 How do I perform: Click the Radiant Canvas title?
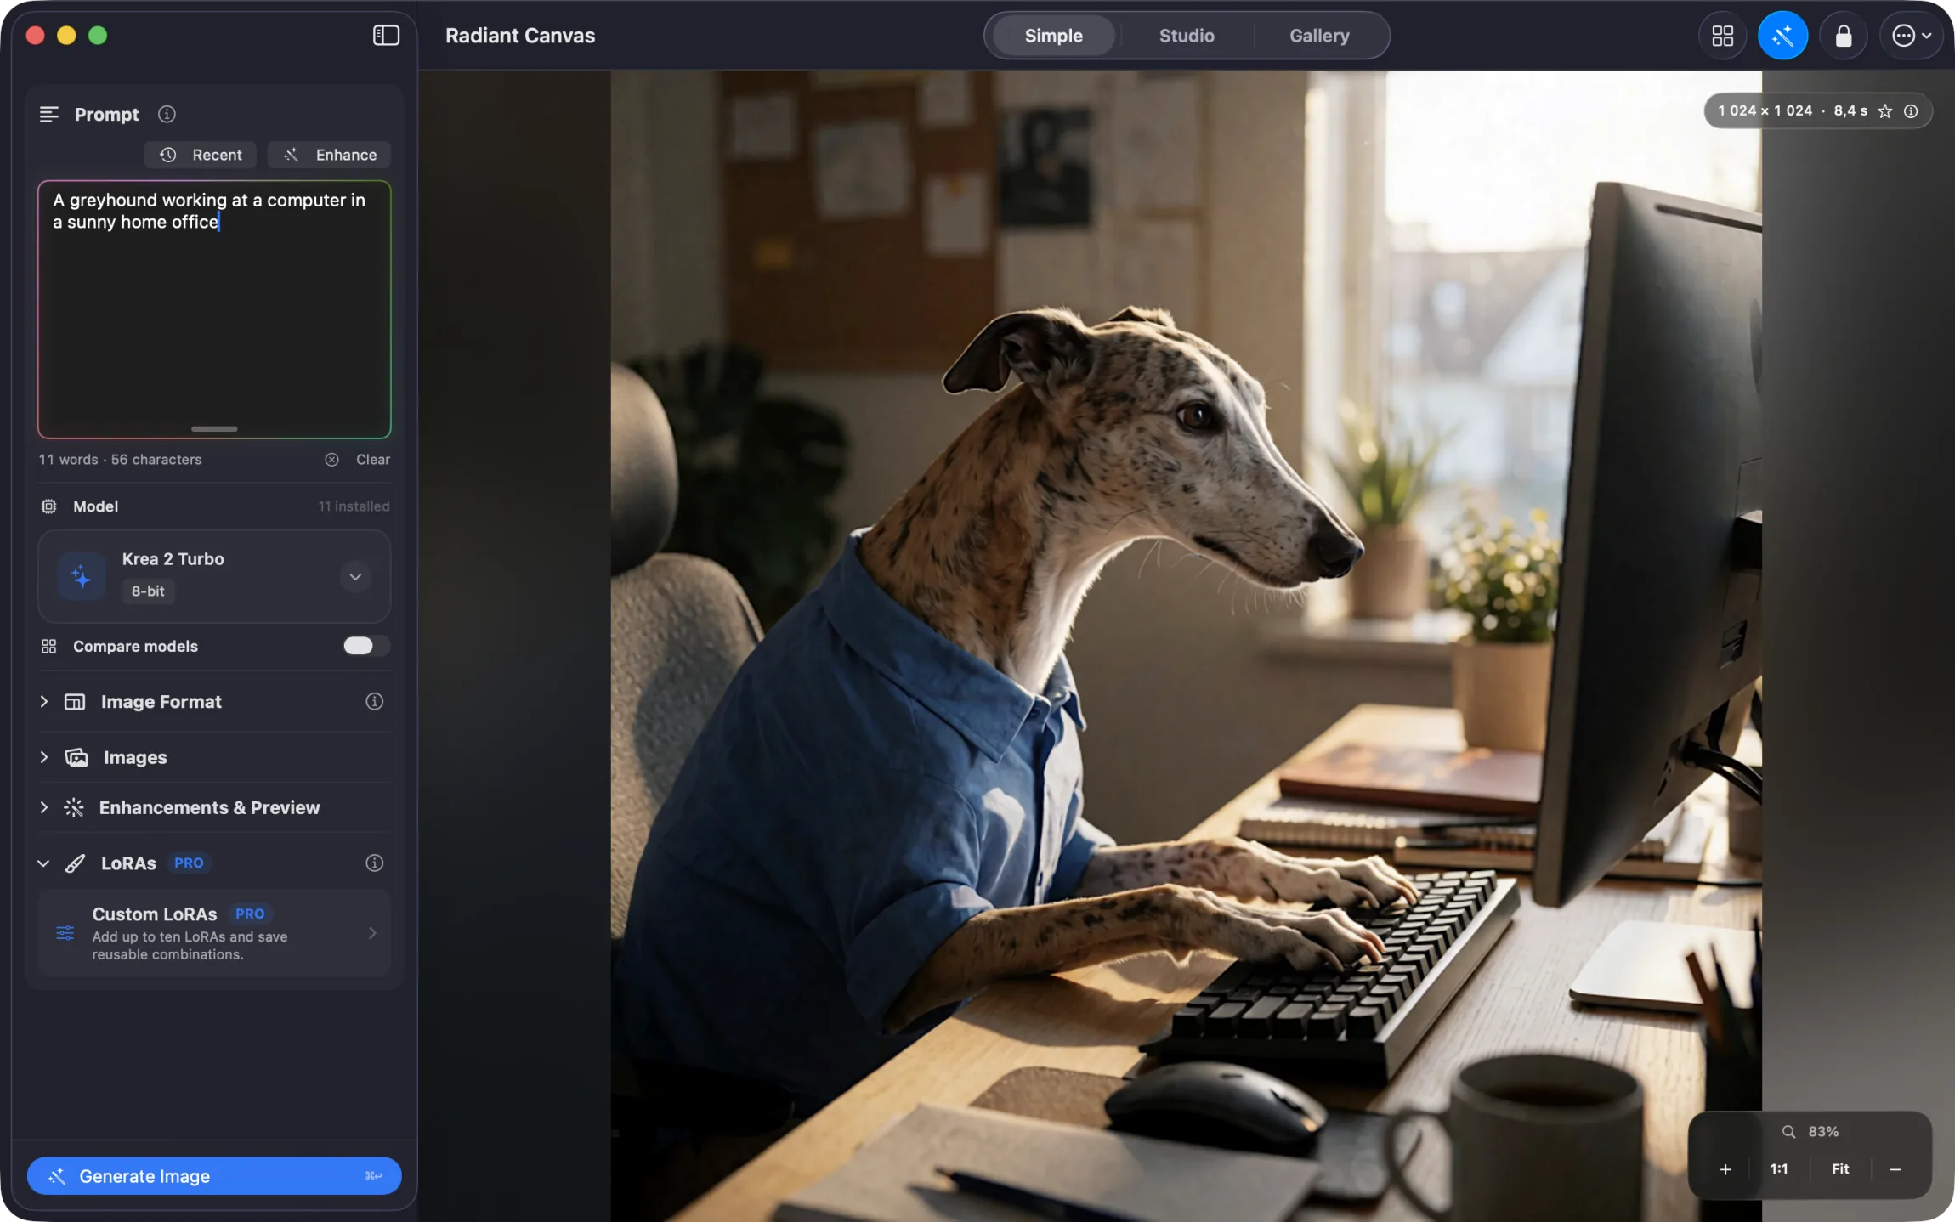pos(520,36)
